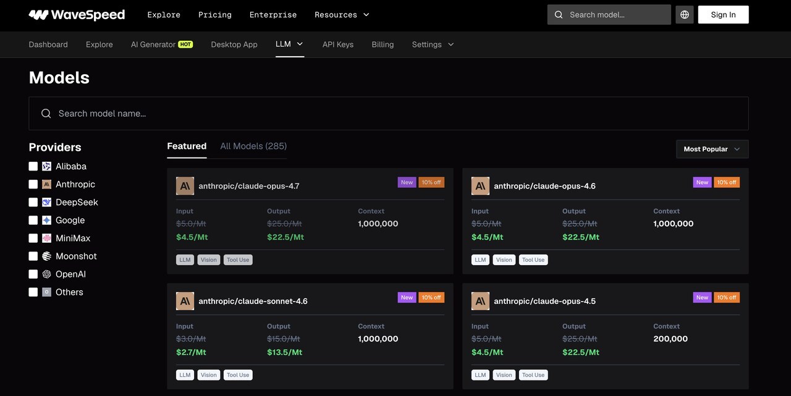The height and width of the screenshot is (396, 791).
Task: Click the OpenAI provider logo icon
Action: [x=46, y=274]
